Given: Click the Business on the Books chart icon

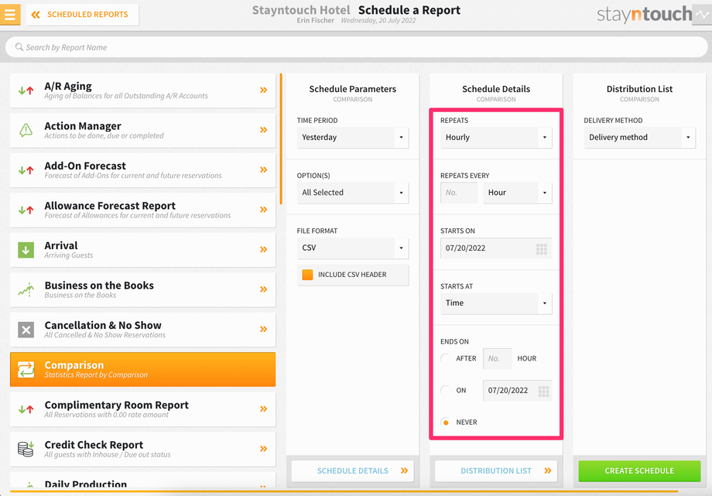Looking at the screenshot, I should pos(26,289).
